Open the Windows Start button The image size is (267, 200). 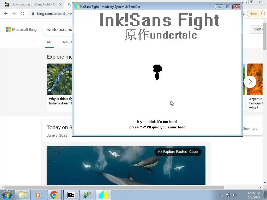pos(7,195)
